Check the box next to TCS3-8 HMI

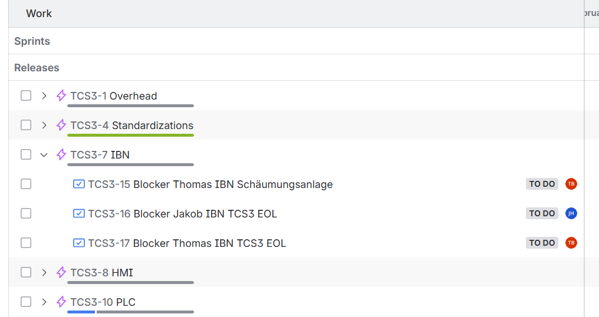[x=26, y=272]
